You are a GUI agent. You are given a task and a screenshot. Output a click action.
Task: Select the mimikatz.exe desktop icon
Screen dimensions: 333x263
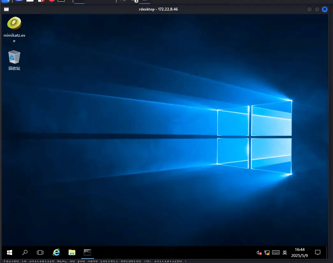[14, 29]
